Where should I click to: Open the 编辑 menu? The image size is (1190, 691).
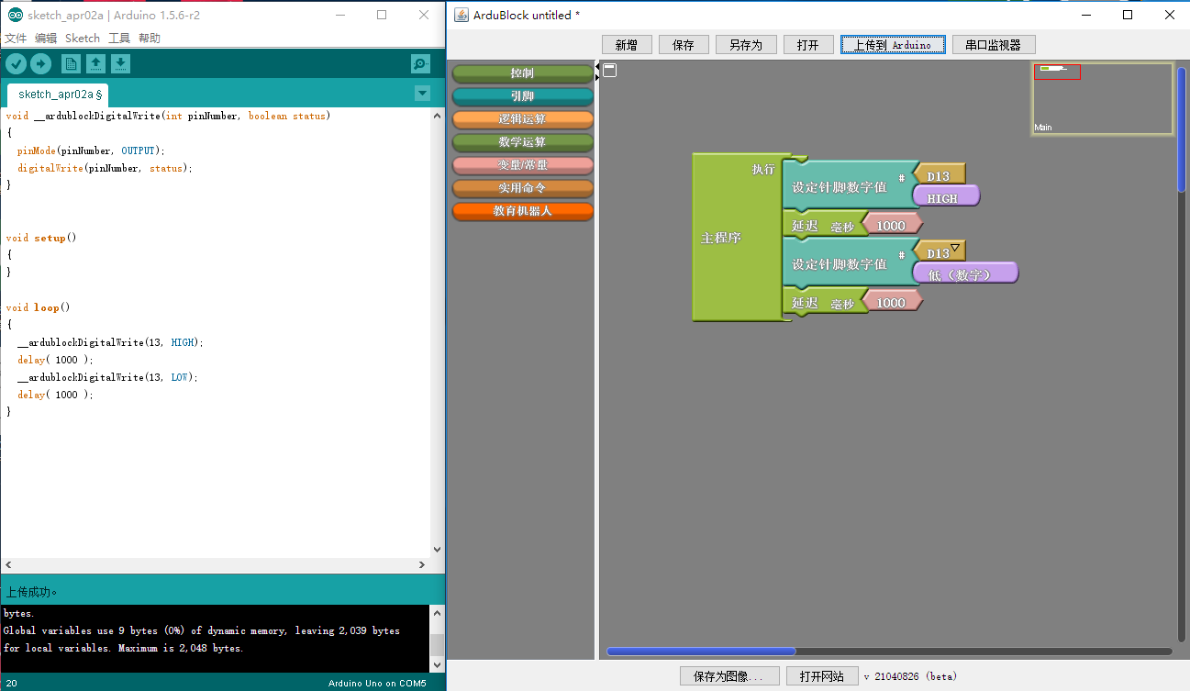[46, 38]
